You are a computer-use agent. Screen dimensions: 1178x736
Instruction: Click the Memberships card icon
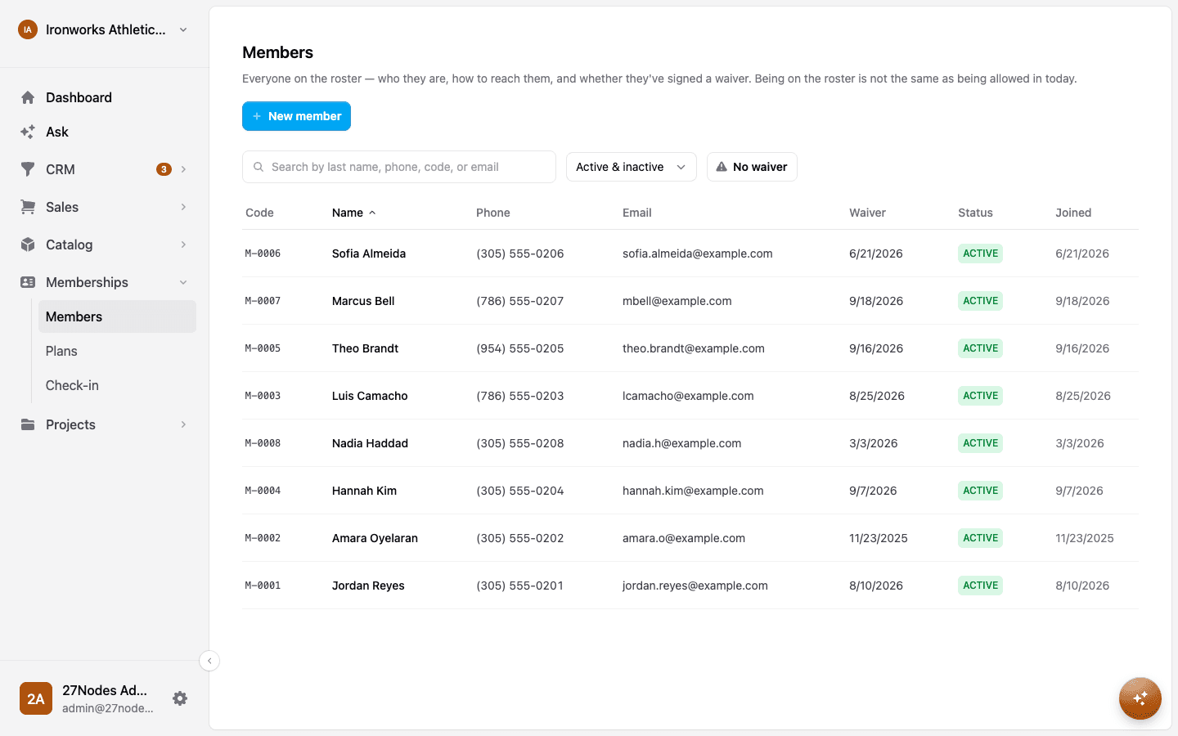pyautogui.click(x=28, y=282)
